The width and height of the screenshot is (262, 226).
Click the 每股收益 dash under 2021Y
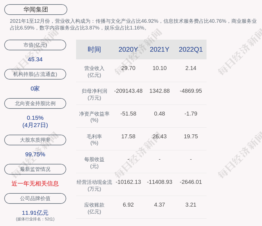point(159,159)
